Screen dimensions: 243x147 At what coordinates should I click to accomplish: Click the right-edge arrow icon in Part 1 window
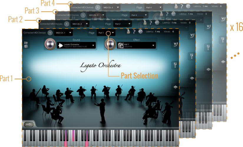pyautogui.click(x=176, y=87)
